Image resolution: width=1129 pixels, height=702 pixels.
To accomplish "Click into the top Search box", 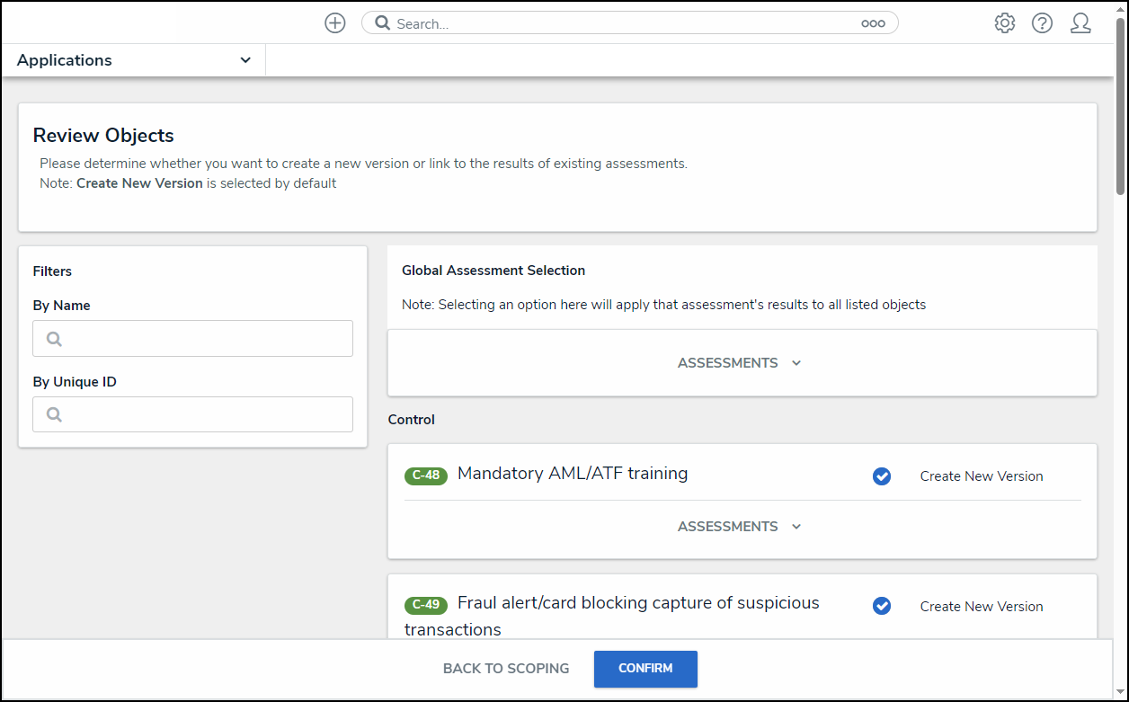I will click(620, 23).
